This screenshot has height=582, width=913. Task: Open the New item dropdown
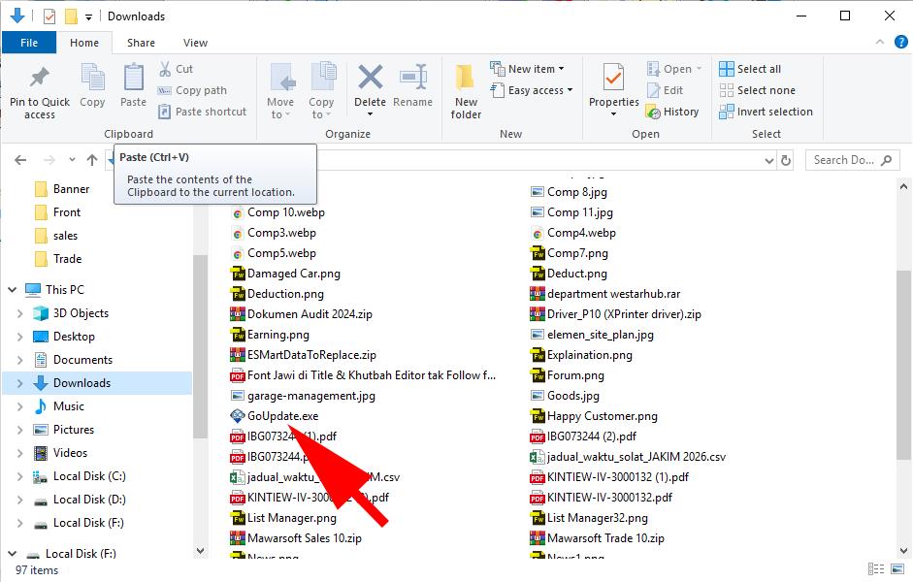pos(532,69)
